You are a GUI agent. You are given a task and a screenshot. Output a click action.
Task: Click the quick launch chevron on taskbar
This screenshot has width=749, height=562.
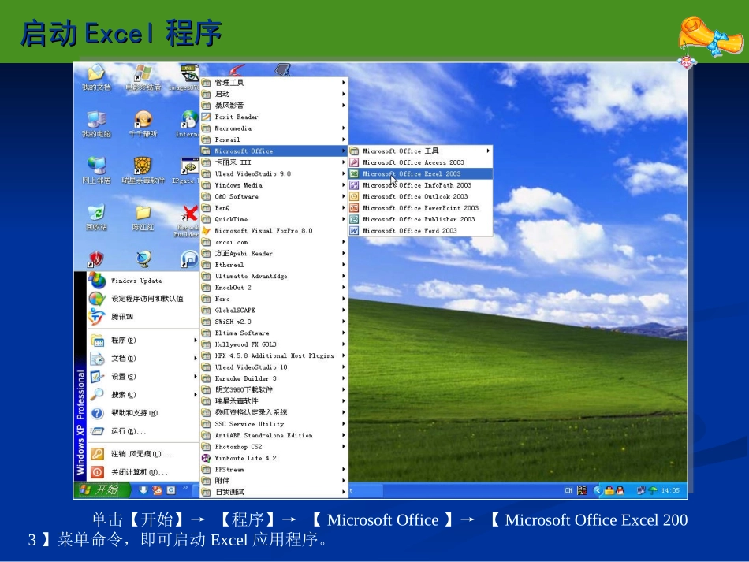185,487
